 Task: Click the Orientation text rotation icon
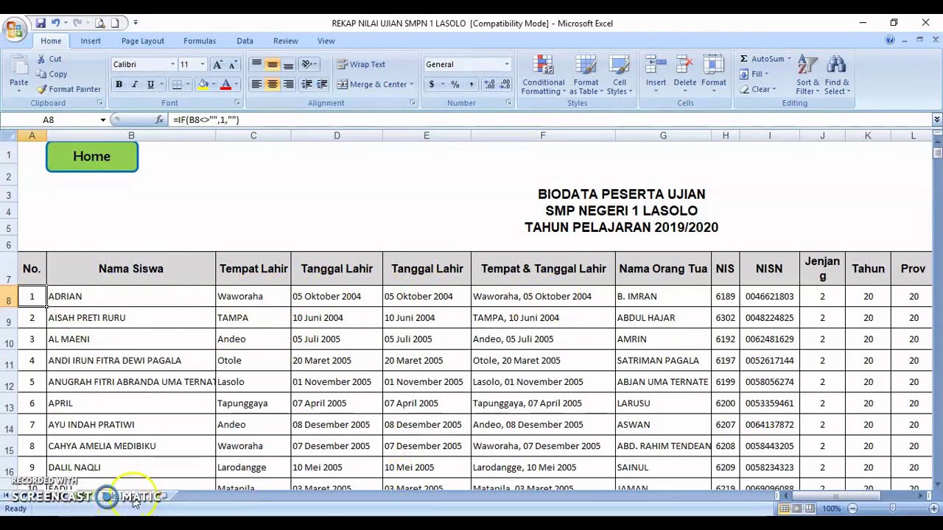[307, 65]
